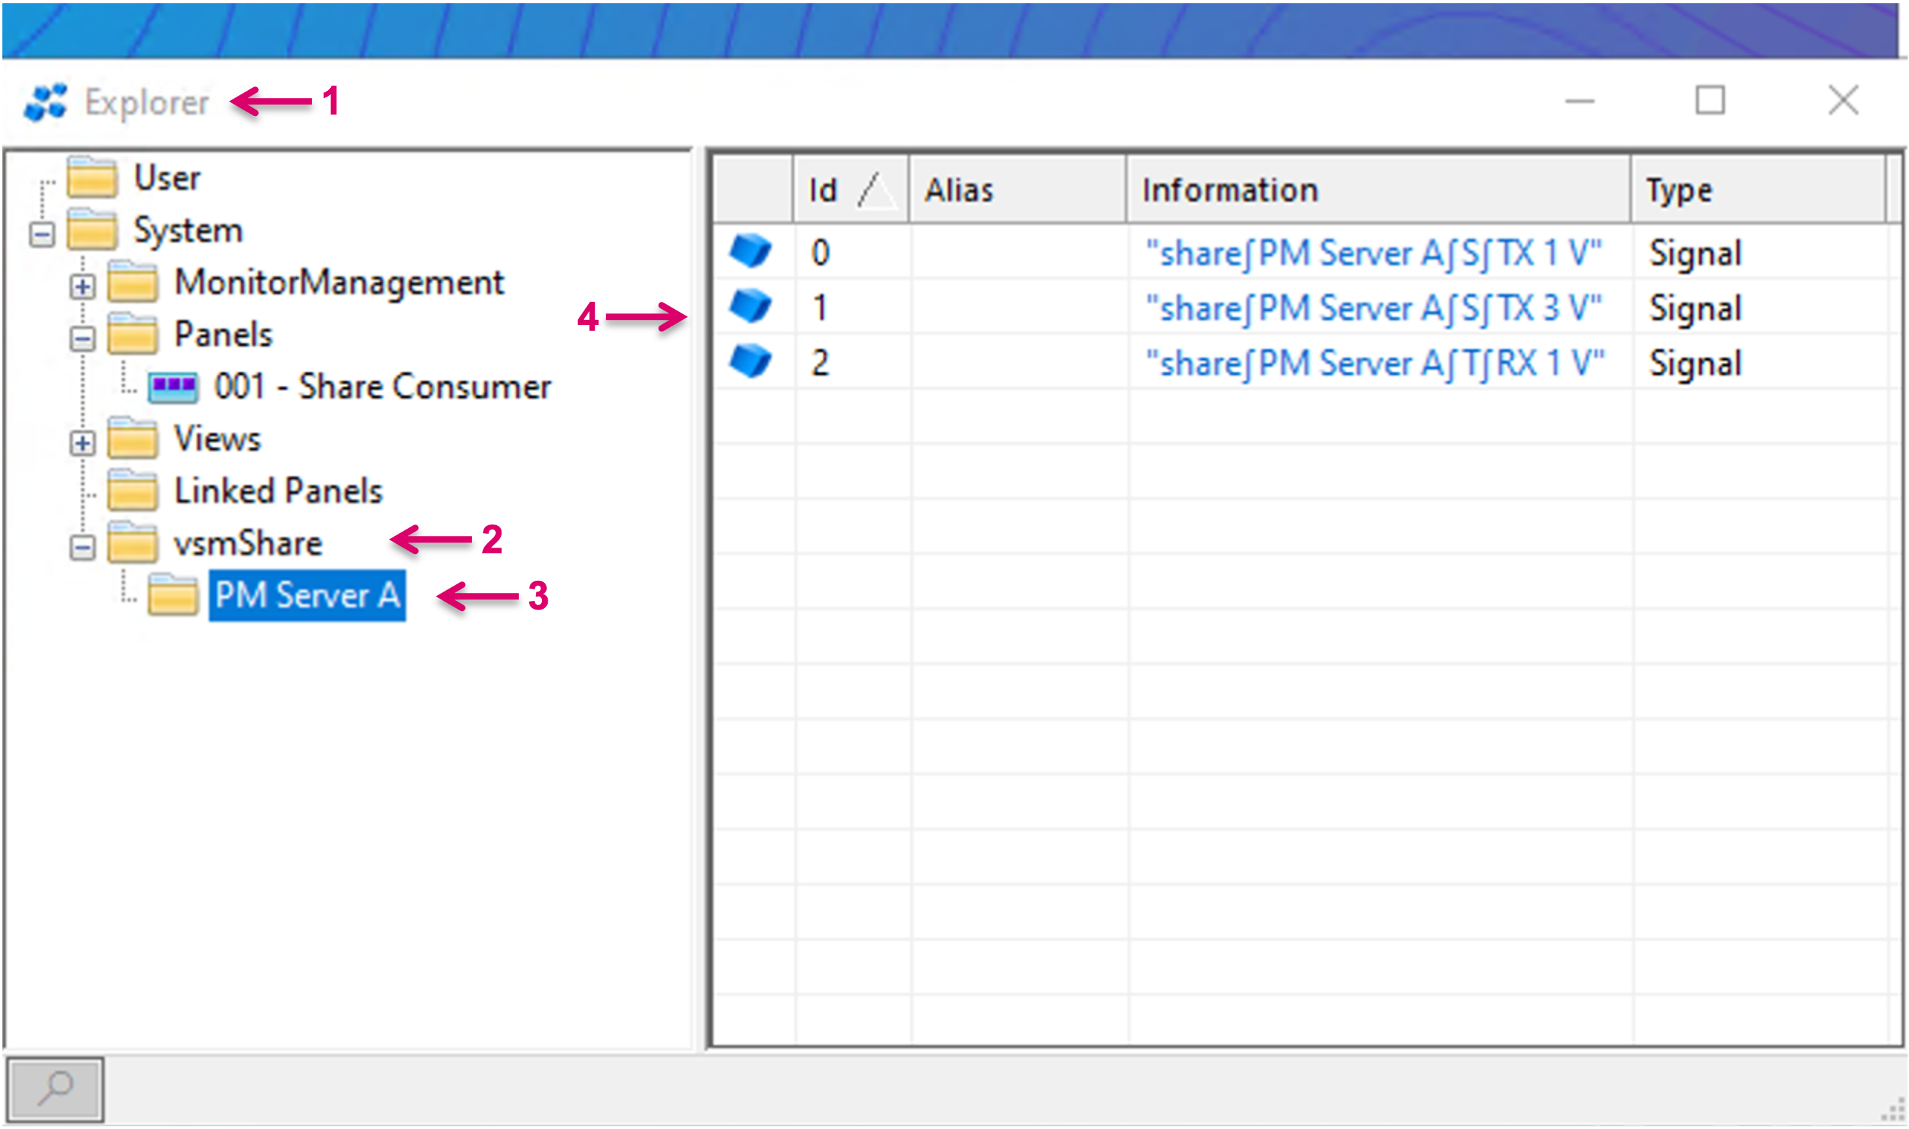The height and width of the screenshot is (1129, 1909).
Task: Click the magnifier search button
Action: pyautogui.click(x=55, y=1089)
